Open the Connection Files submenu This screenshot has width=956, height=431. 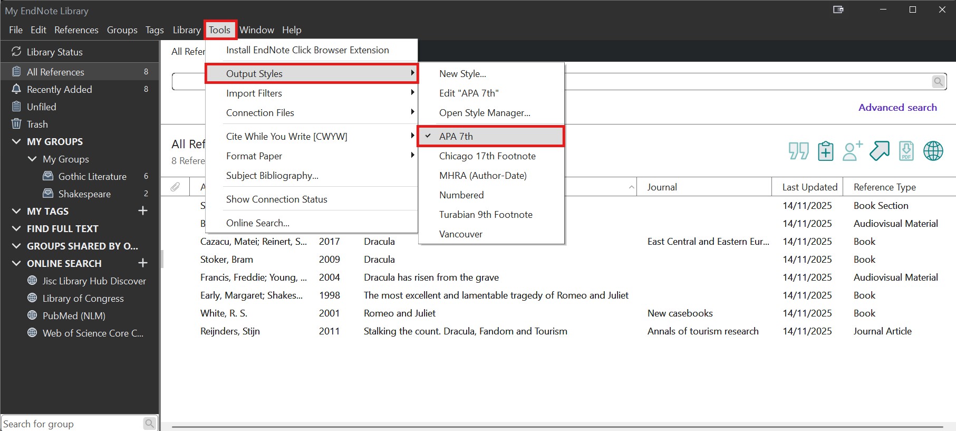[312, 112]
